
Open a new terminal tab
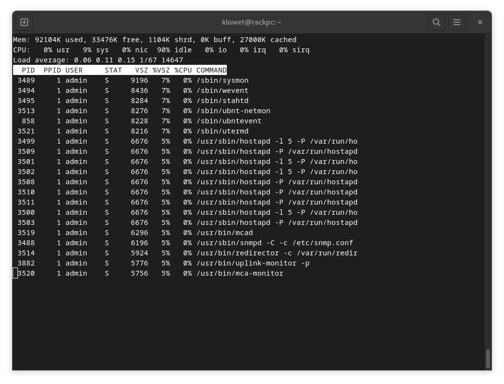pyautogui.click(x=24, y=22)
